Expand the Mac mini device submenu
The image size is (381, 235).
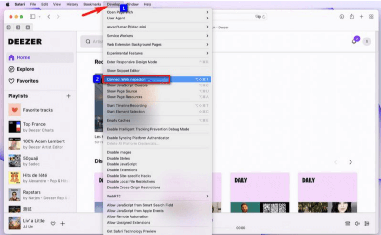tap(158, 27)
